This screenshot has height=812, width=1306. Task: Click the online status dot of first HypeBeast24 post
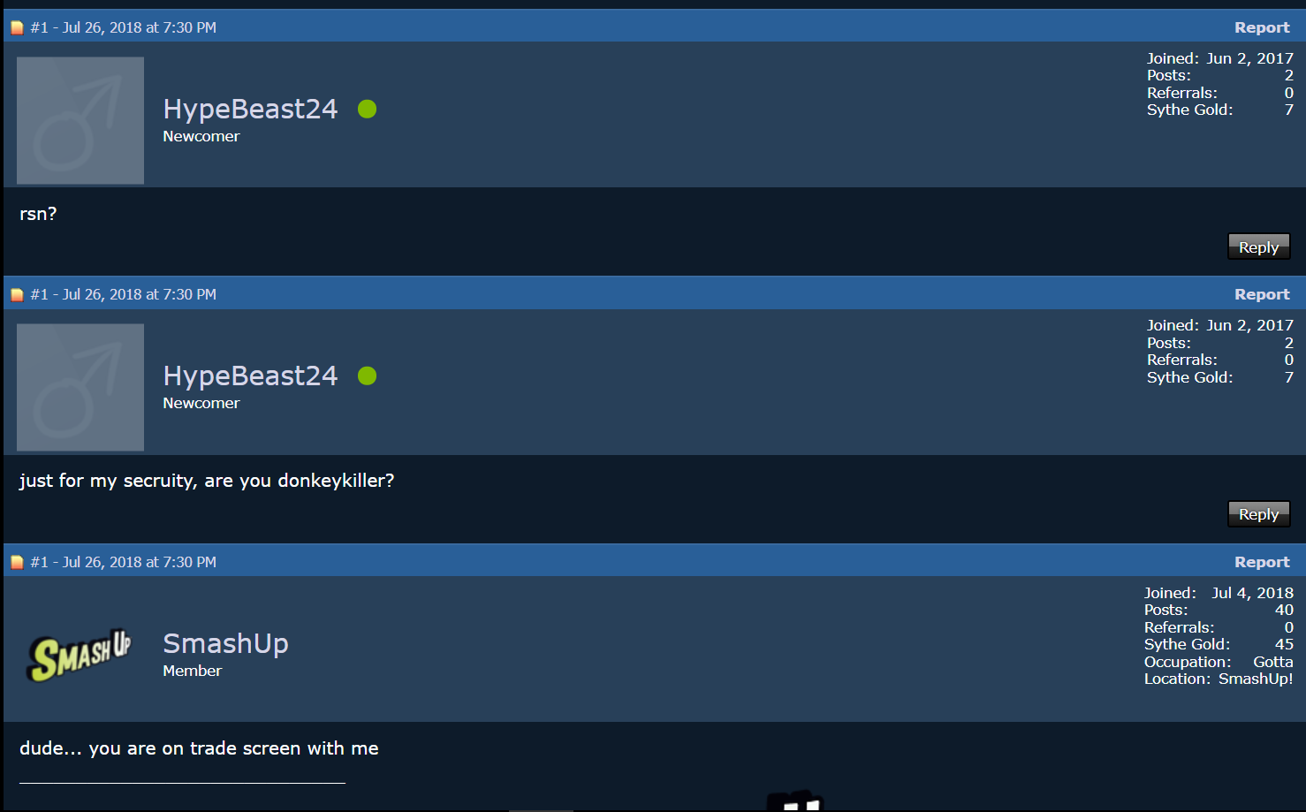(x=368, y=109)
